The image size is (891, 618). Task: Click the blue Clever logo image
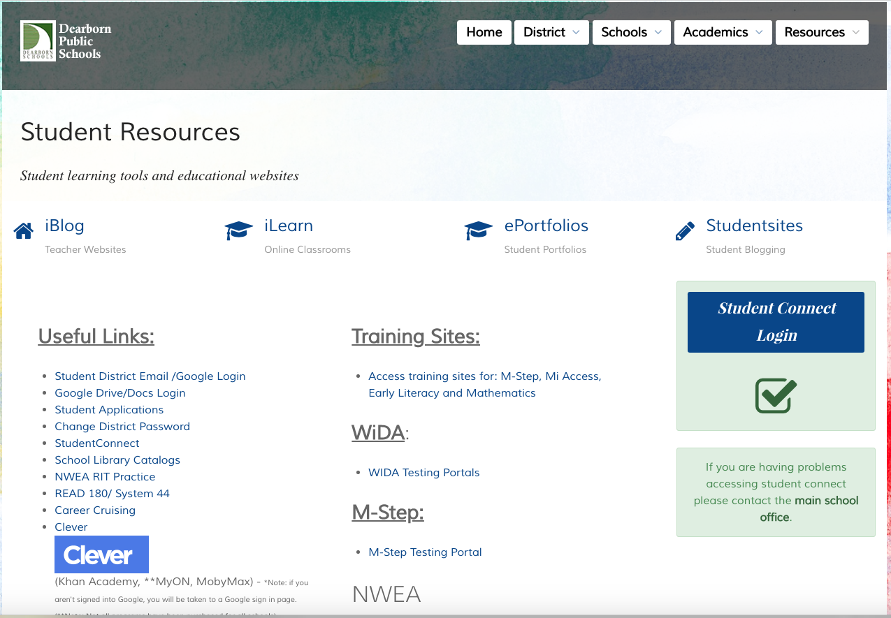pos(102,554)
